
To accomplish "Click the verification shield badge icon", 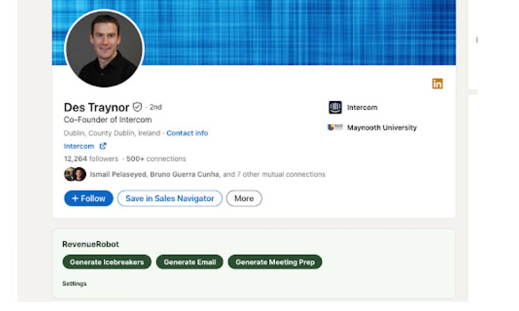I will coord(138,107).
